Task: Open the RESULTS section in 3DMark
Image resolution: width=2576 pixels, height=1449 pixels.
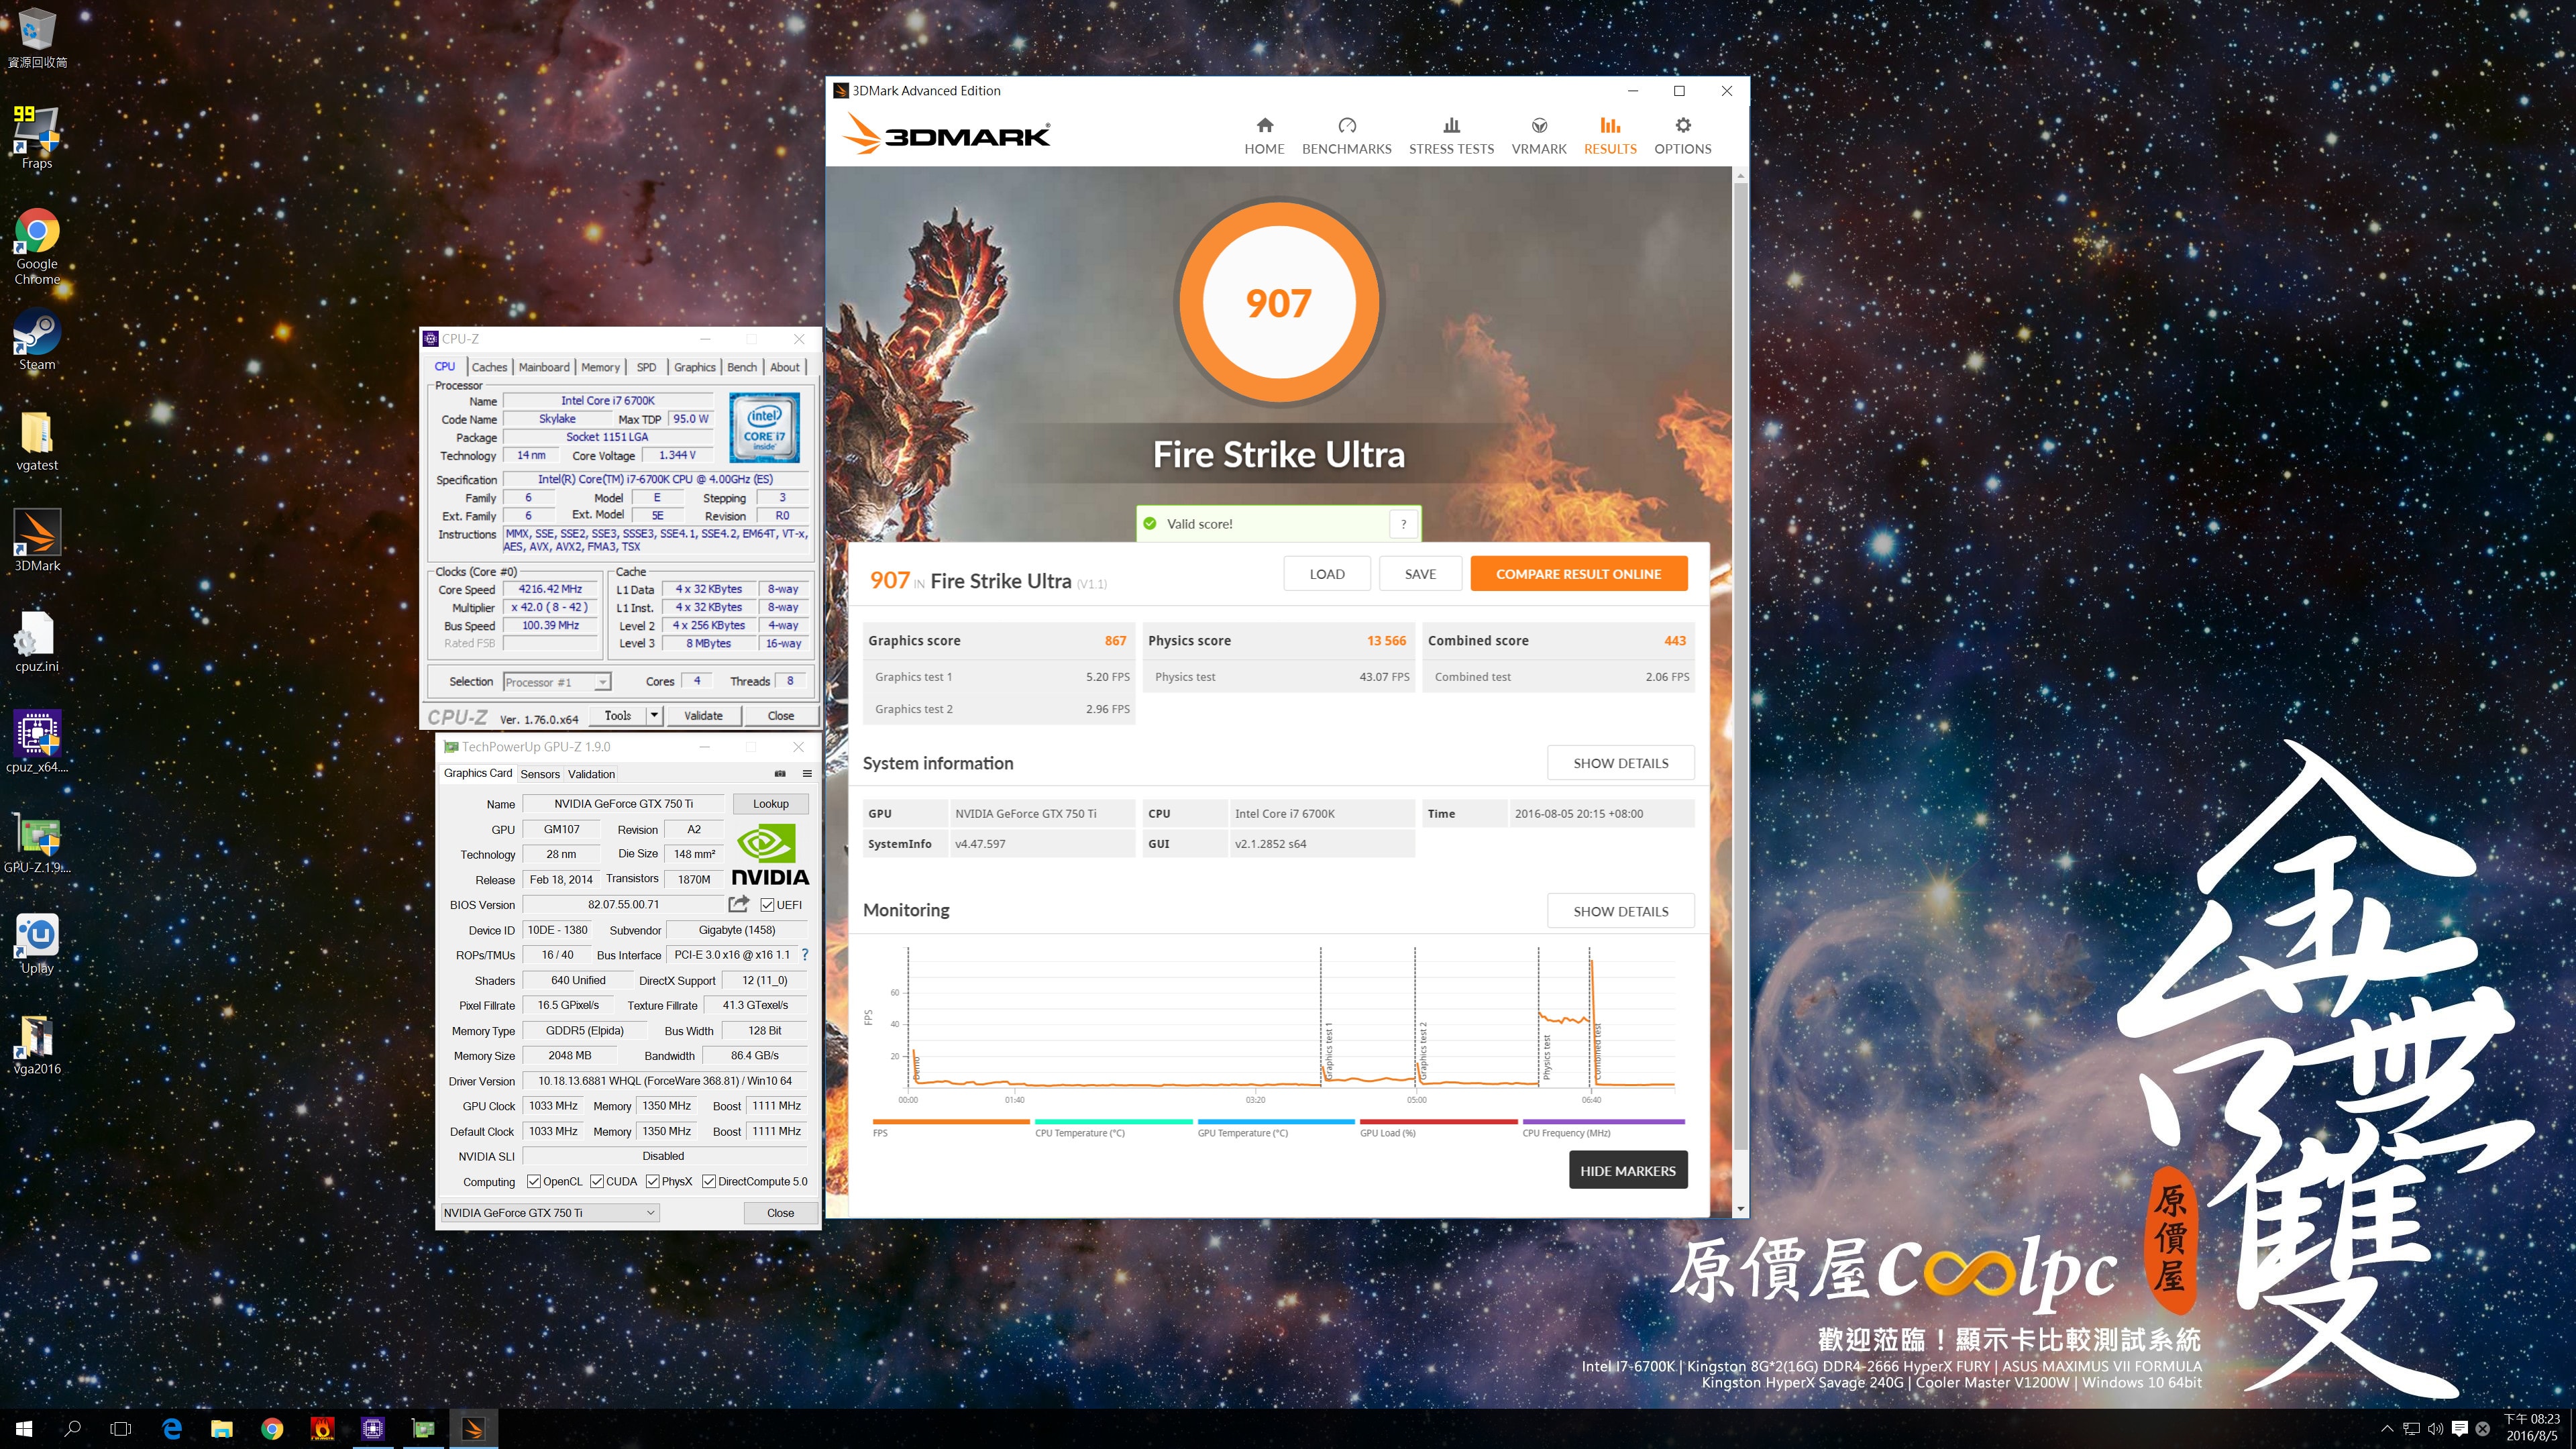Action: (1610, 136)
